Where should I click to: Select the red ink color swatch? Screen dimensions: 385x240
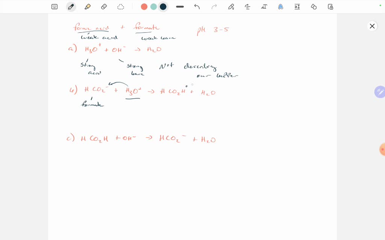(144, 6)
